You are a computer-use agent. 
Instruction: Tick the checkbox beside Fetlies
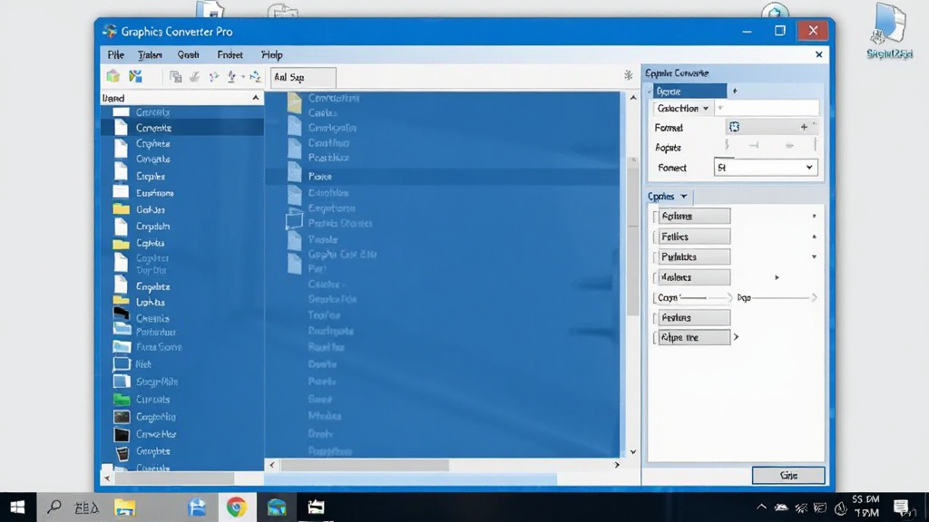click(x=655, y=237)
